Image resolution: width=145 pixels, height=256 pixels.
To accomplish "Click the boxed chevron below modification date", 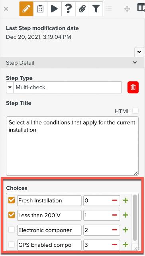I will (x=139, y=52).
